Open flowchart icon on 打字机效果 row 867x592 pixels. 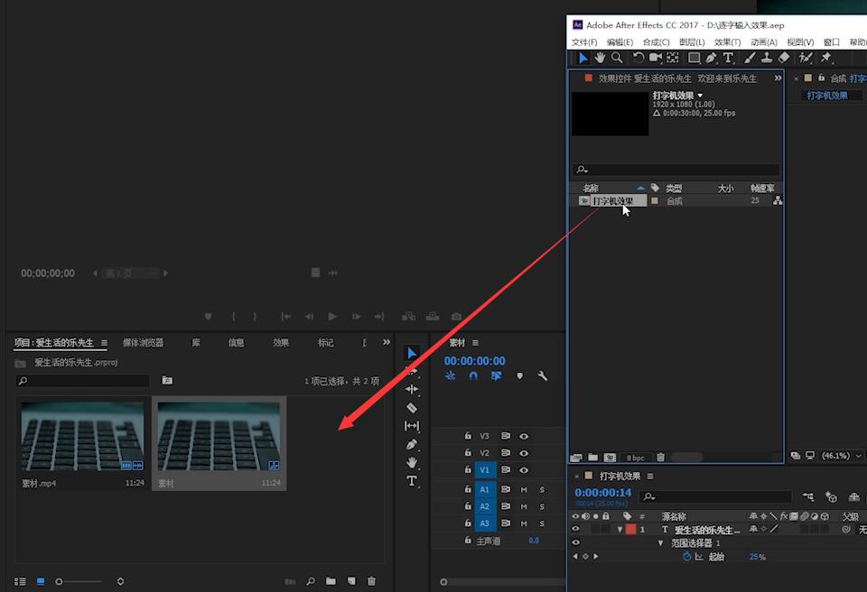[778, 200]
